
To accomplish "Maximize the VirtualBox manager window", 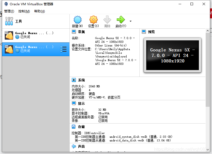I will (x=192, y=4).
